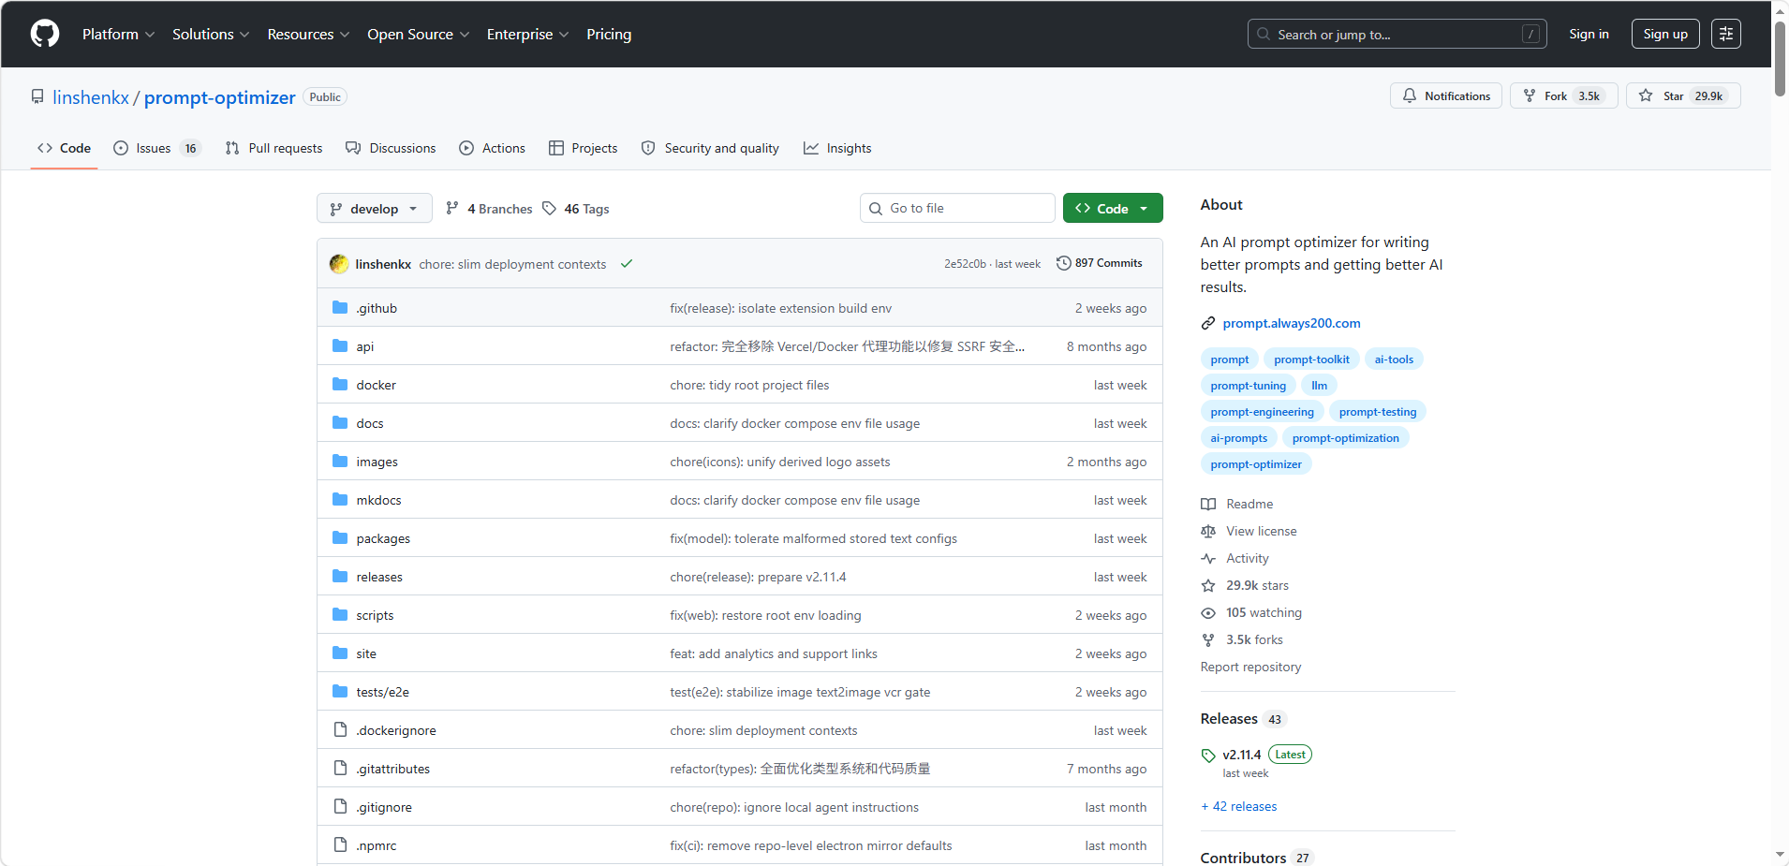The width and height of the screenshot is (1789, 866).
Task: Go to the GitHub homepage logo
Action: 45,34
